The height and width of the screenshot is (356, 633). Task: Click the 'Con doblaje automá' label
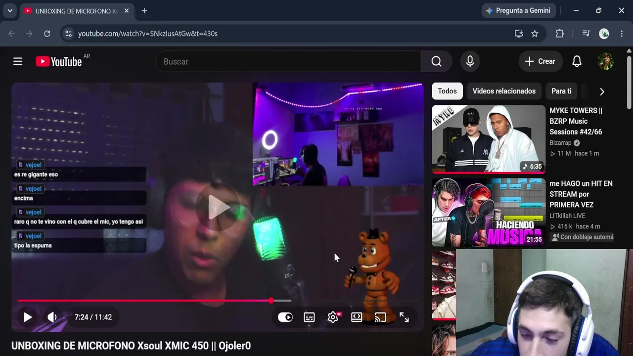(x=583, y=237)
